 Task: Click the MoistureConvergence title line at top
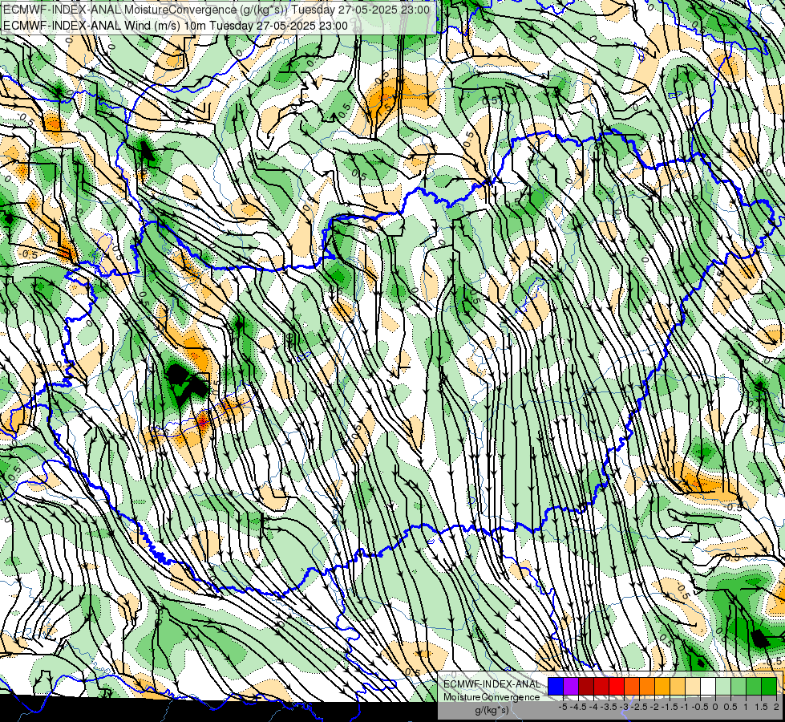click(x=216, y=10)
